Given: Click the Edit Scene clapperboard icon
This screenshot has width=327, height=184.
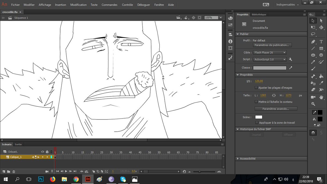Looking at the screenshot, I should pyautogui.click(x=179, y=17).
